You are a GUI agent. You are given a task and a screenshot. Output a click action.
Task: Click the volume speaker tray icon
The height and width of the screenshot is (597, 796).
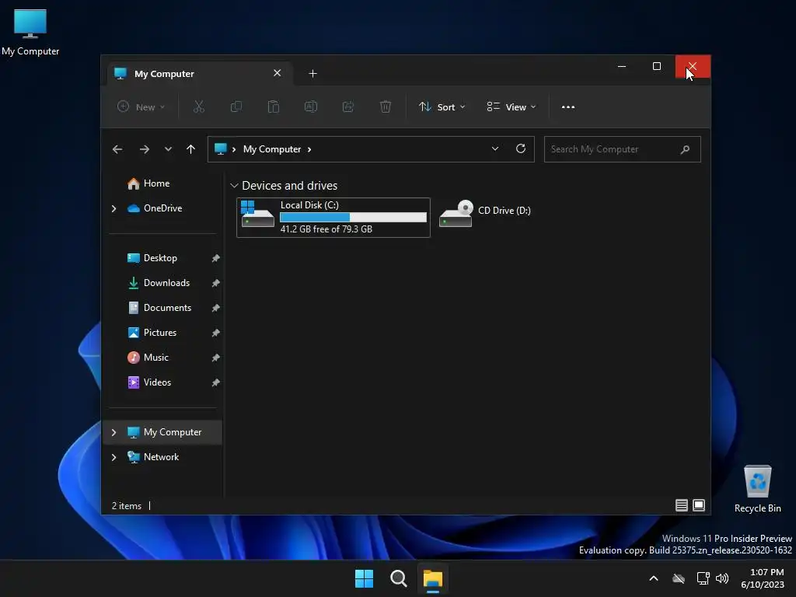pyautogui.click(x=722, y=578)
